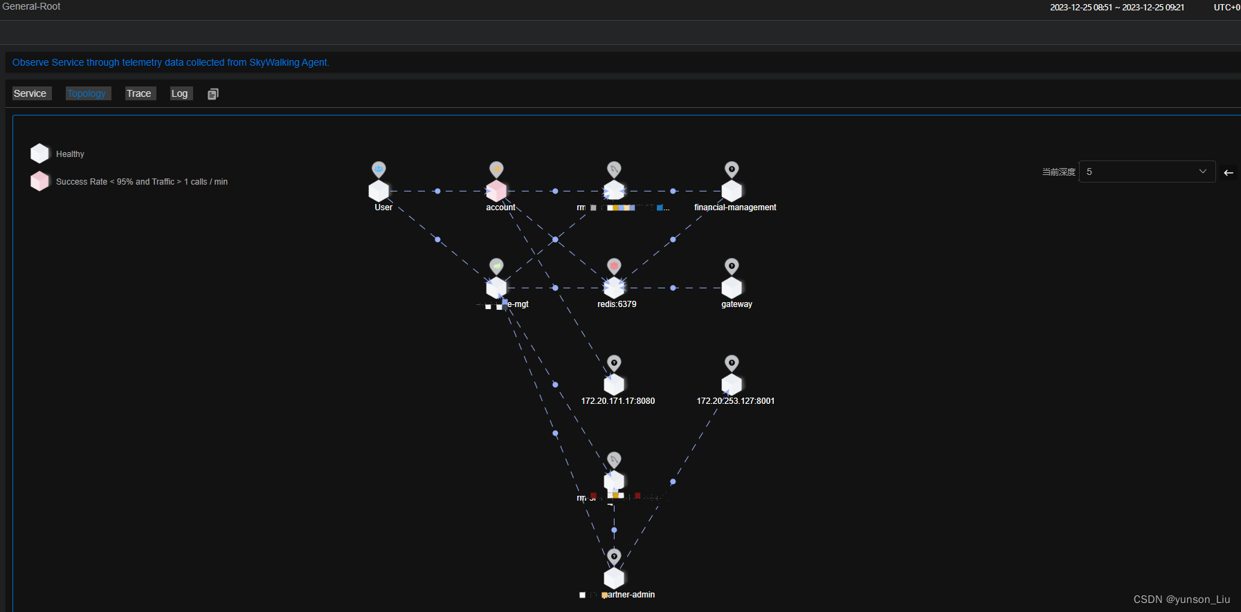Click the Observe Service telemetry description text
Viewport: 1241px width, 612px height.
171,62
